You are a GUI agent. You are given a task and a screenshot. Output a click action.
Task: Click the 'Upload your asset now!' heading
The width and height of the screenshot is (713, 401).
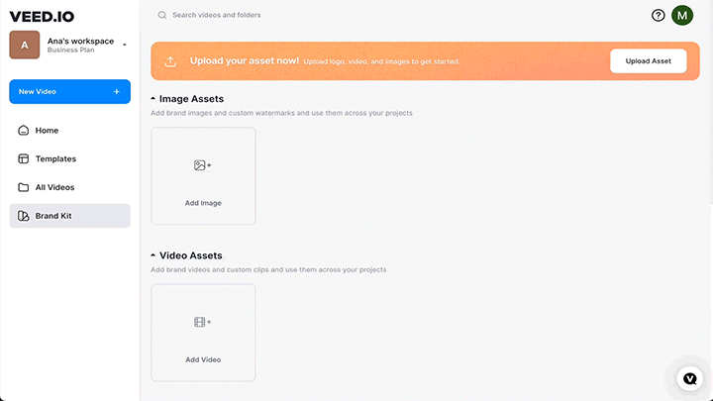click(245, 61)
